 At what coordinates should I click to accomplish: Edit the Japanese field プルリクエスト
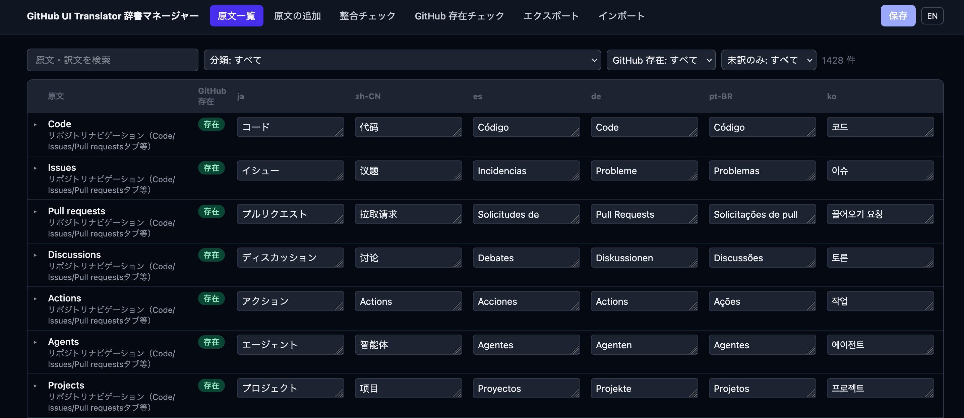(290, 214)
